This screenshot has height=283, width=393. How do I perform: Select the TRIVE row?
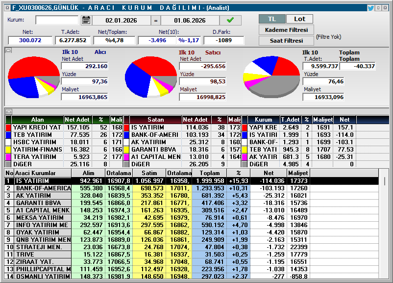click(x=192, y=255)
